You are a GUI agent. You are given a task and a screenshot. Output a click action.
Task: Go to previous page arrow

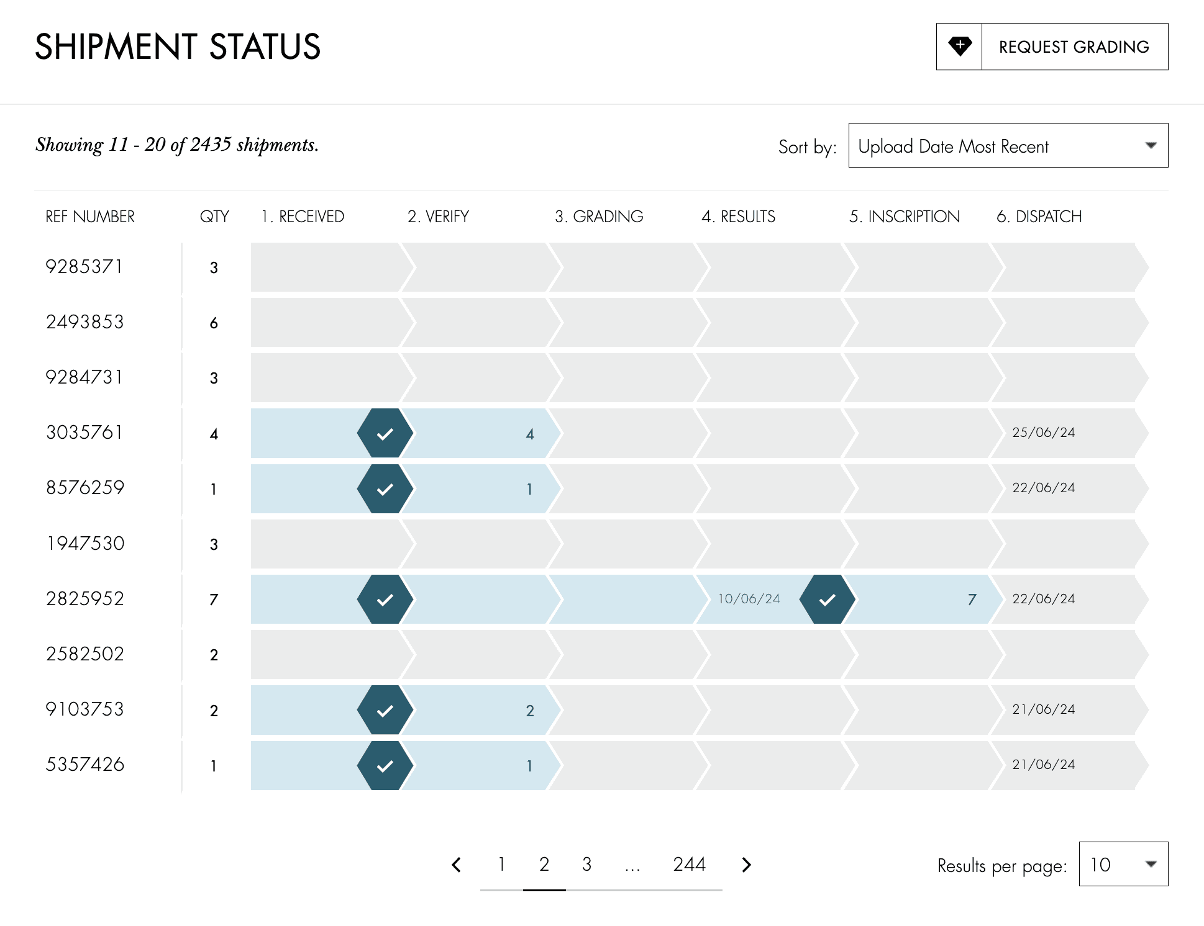(x=457, y=865)
